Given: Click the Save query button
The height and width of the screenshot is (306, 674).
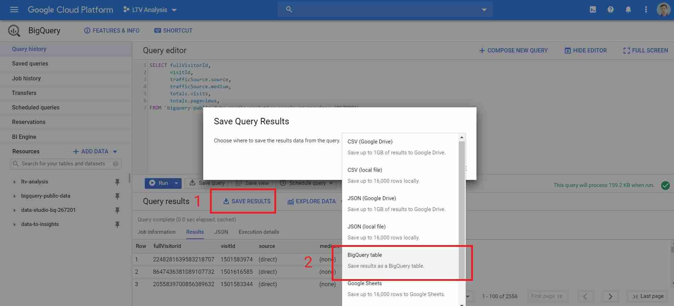Looking at the screenshot, I should click(x=207, y=183).
